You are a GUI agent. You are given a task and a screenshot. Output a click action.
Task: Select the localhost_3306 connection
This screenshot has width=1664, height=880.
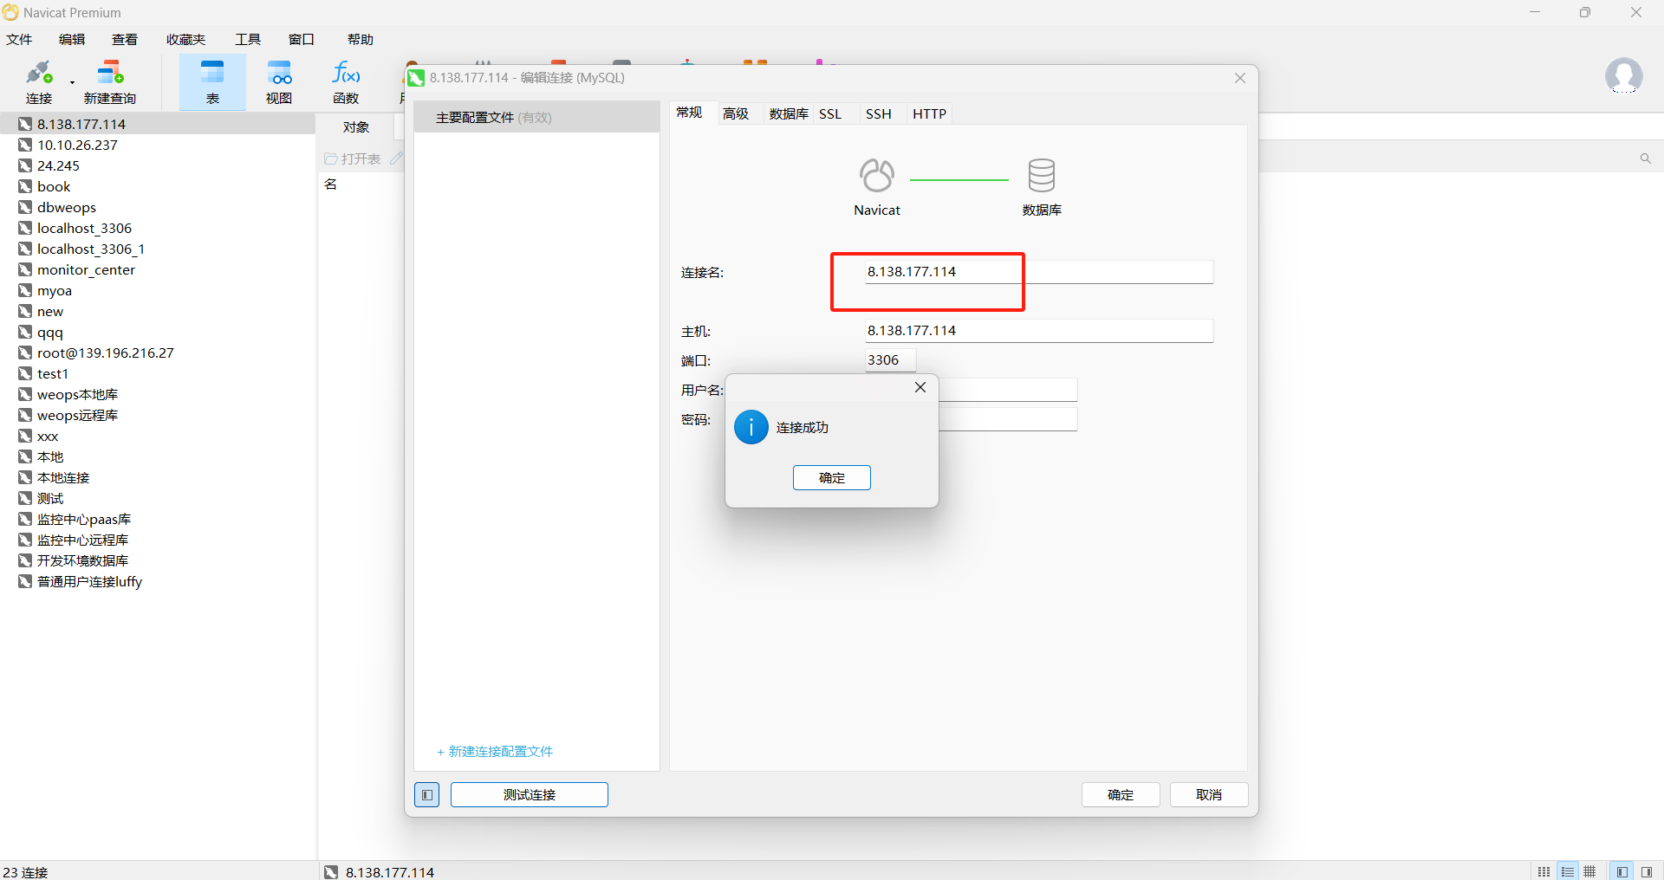(x=84, y=228)
